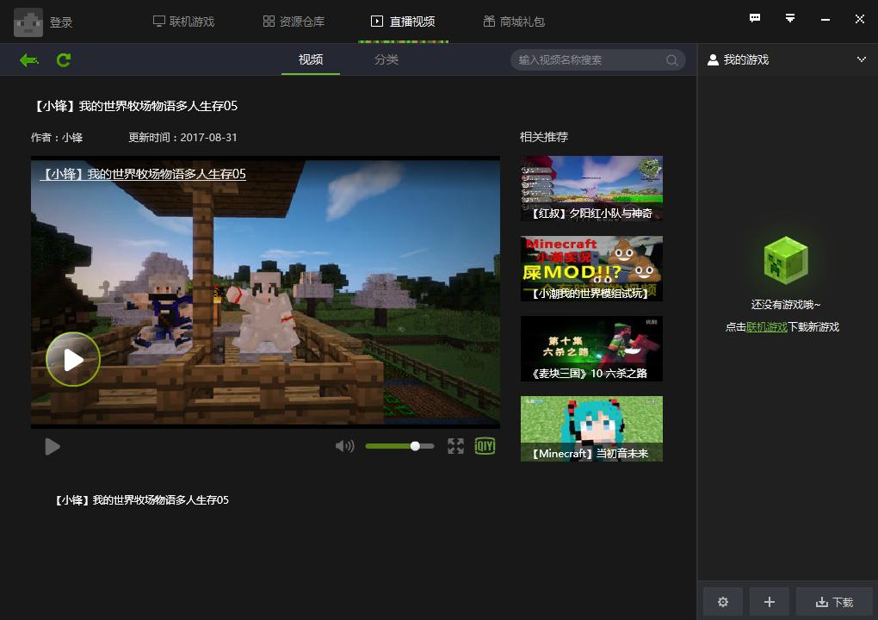Open 【红叔】夕阳红小队与神奇 thumbnail
Viewport: 878px width, 620px height.
pyautogui.click(x=591, y=189)
